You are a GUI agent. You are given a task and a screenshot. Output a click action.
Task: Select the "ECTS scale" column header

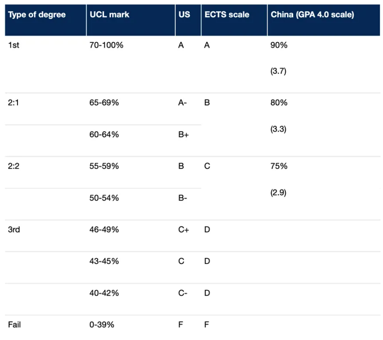[227, 15]
